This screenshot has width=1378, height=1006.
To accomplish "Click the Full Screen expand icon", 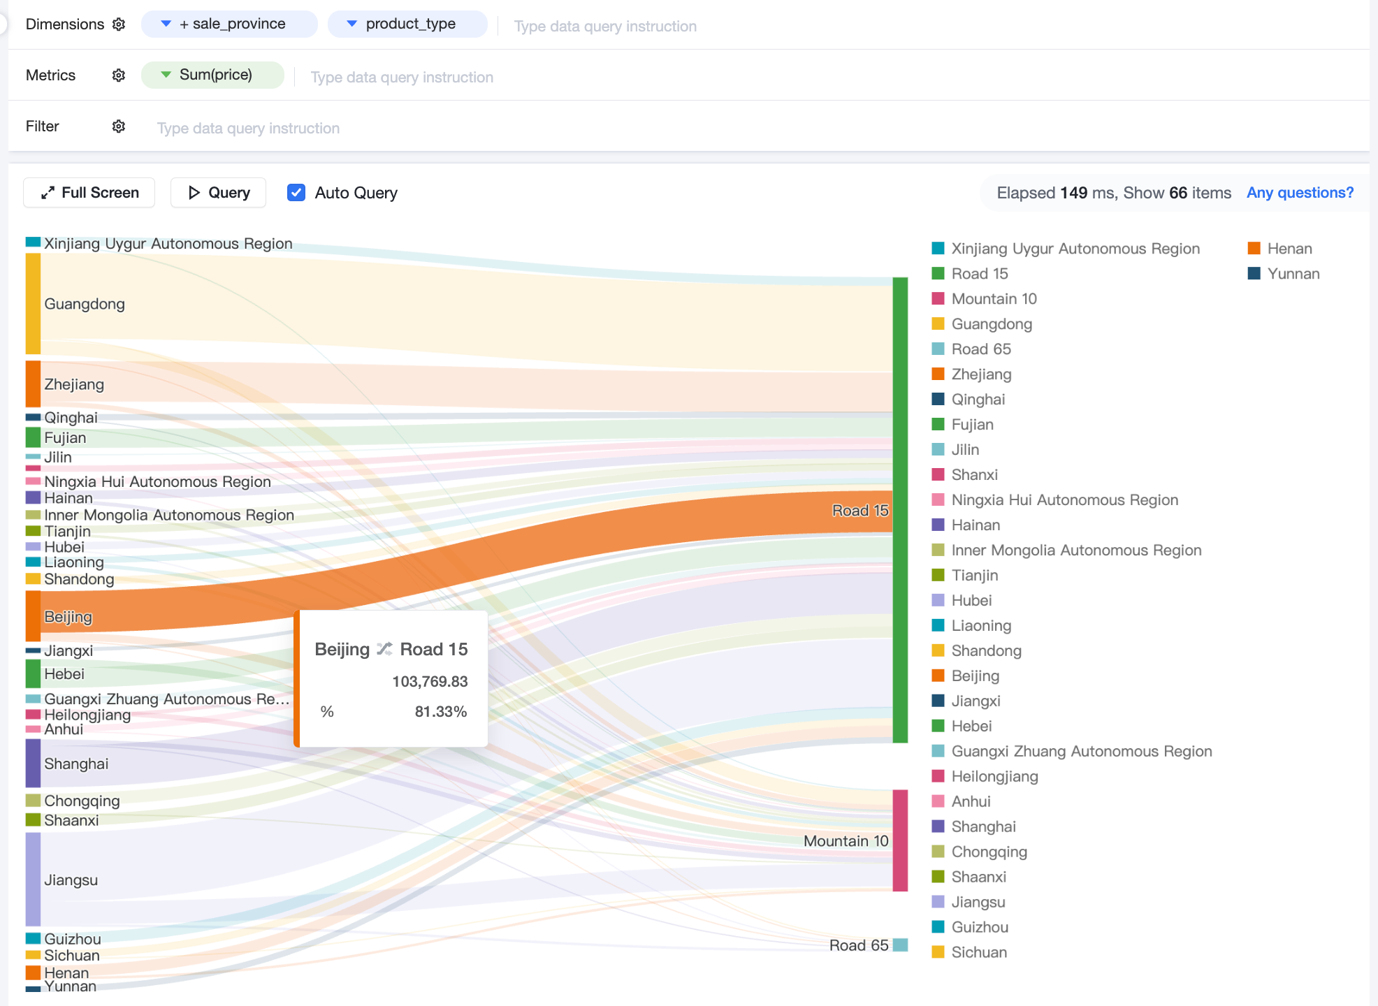I will 48,193.
